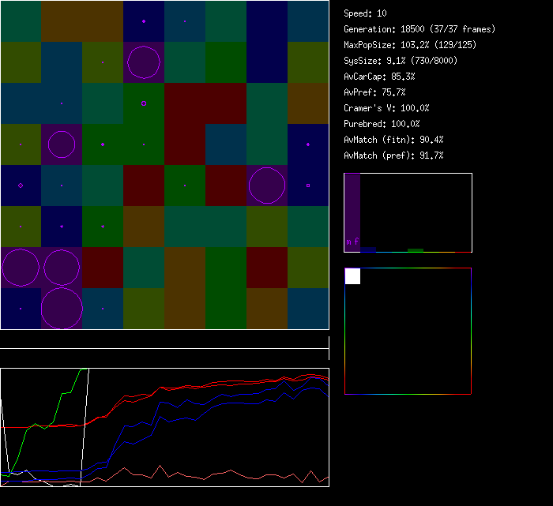Select the Cramer's V value line
Image resolution: width=553 pixels, height=506 pixels.
click(386, 108)
